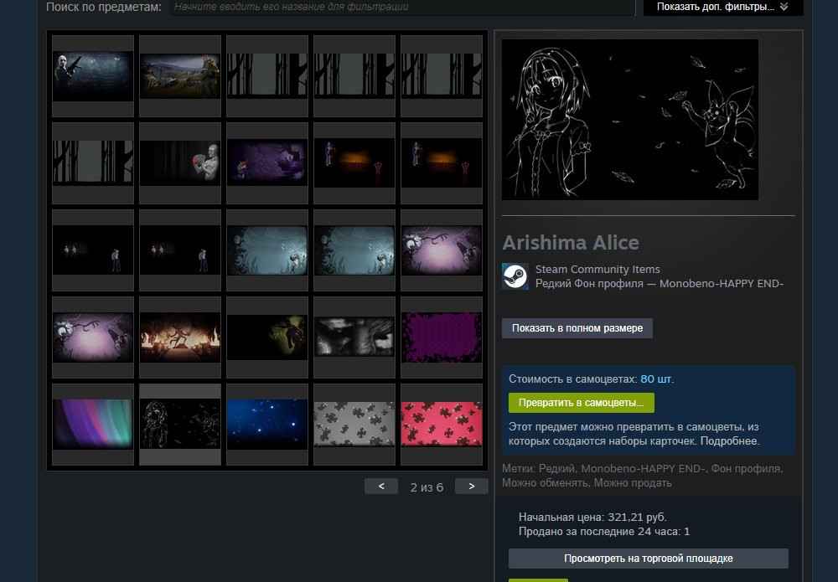Select the gray puzzle pieces background item
This screenshot has height=582, width=838.
coord(354,424)
